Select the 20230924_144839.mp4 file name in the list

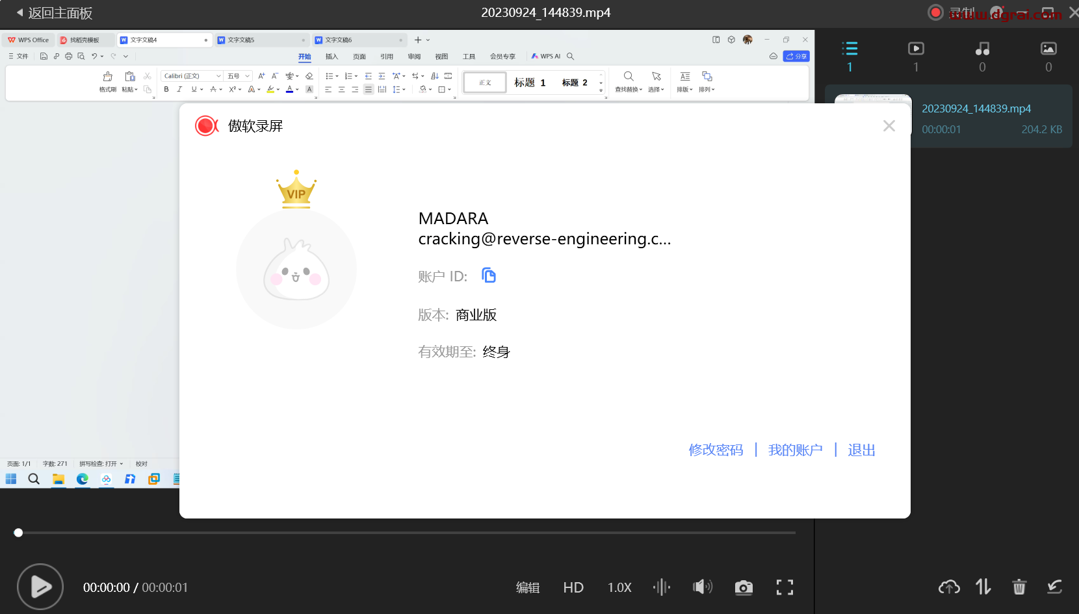click(x=976, y=109)
